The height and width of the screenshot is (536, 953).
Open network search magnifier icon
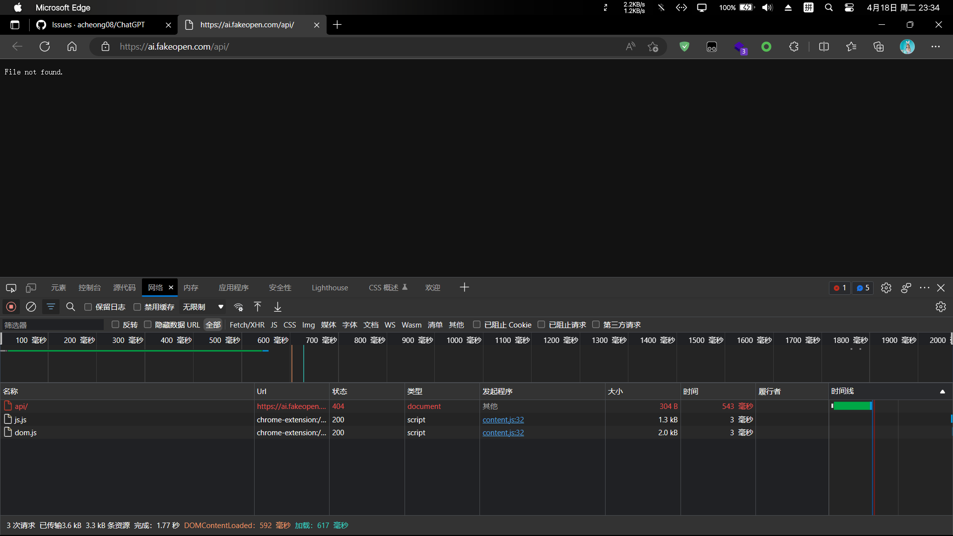(x=70, y=307)
